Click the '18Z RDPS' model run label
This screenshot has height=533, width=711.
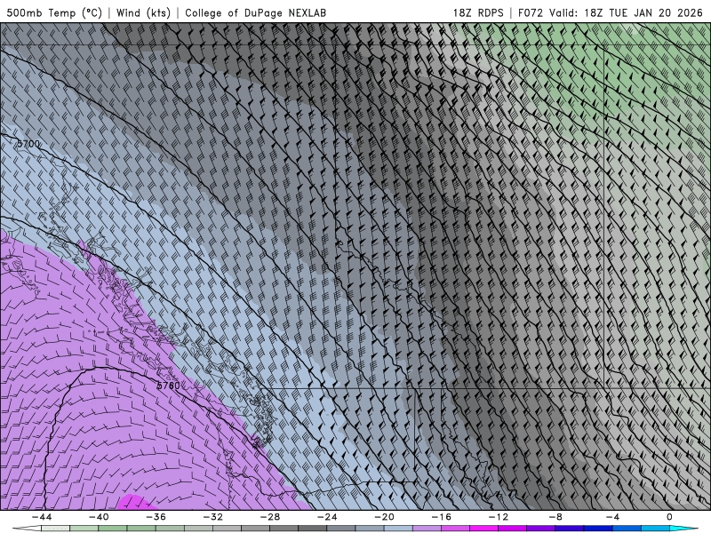[478, 12]
